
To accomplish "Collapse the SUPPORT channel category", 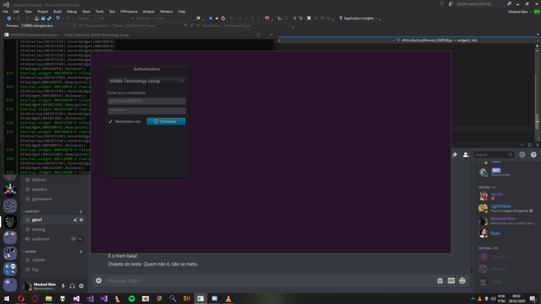I will (x=32, y=212).
